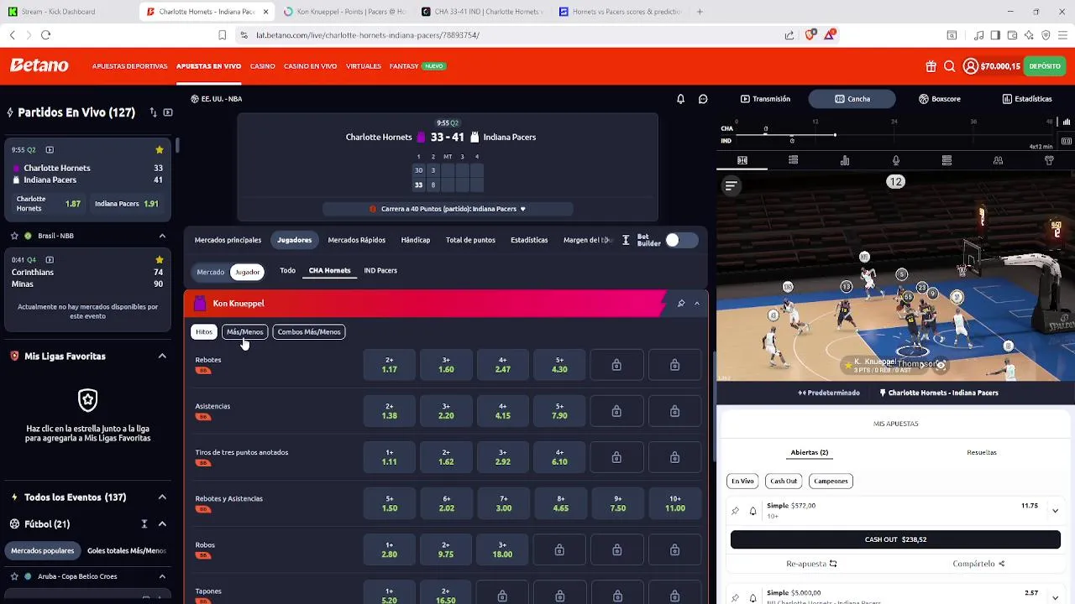Click Compártelo to share the bet
The width and height of the screenshot is (1075, 604).
click(979, 564)
